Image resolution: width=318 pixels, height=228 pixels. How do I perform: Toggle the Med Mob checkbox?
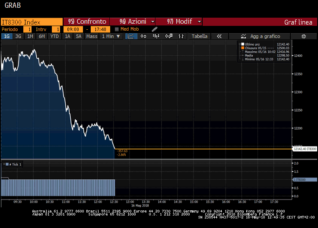click(117, 29)
